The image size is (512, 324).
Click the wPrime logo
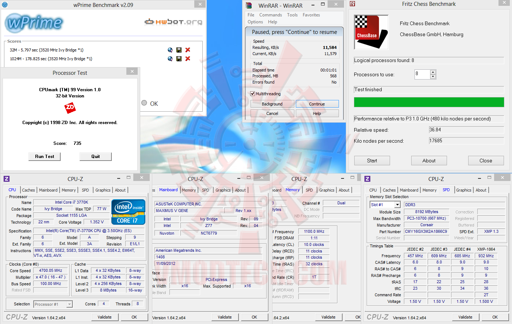(x=34, y=23)
